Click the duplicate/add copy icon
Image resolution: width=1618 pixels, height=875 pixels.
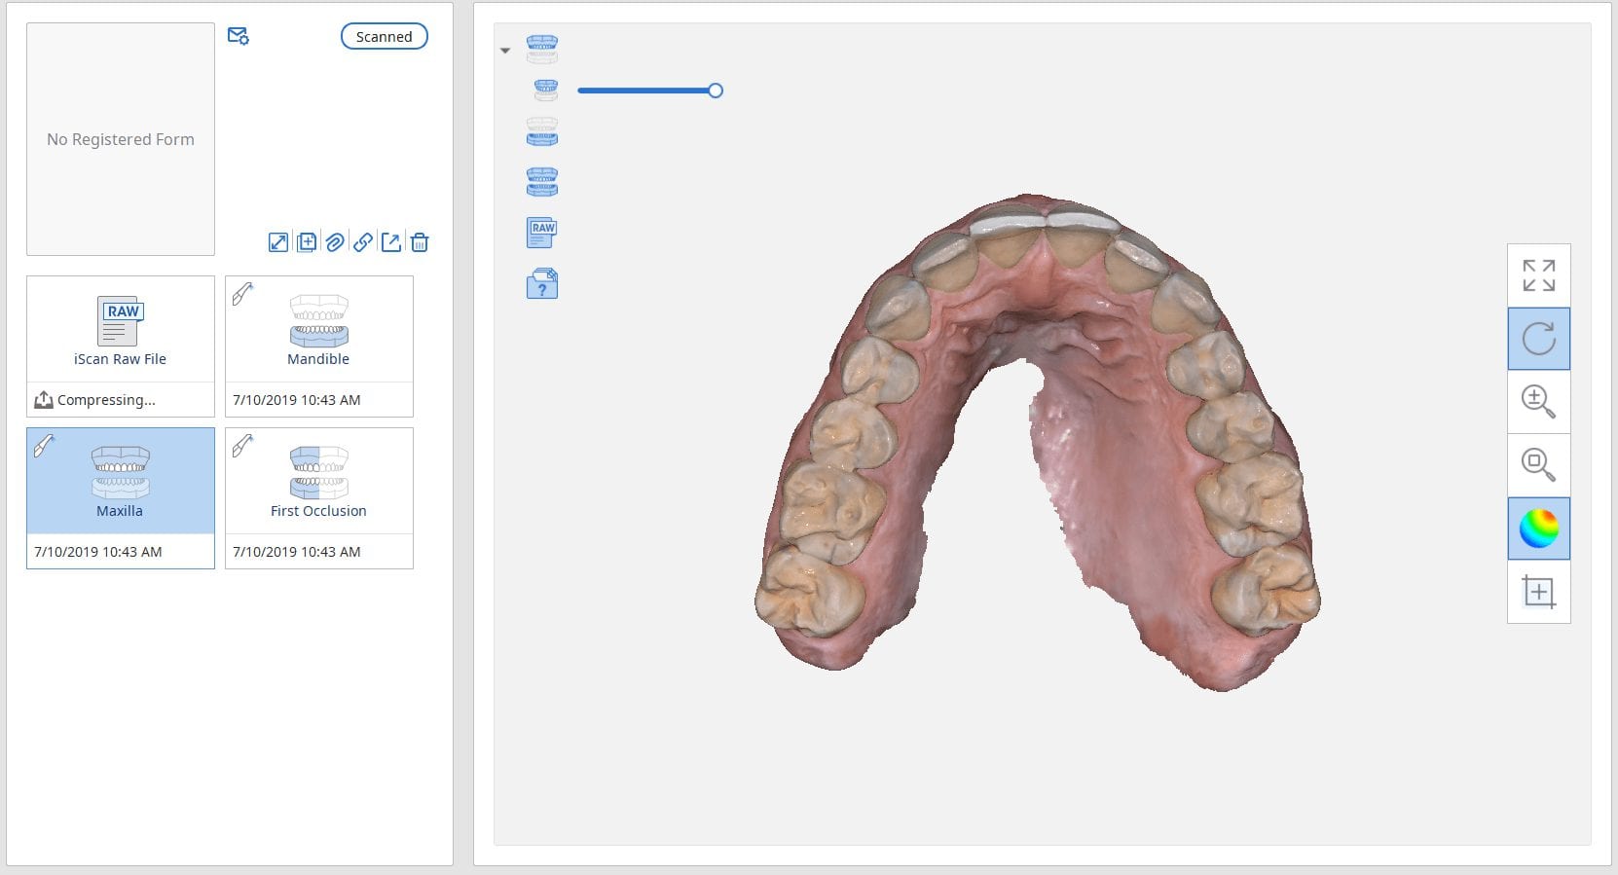pos(307,242)
